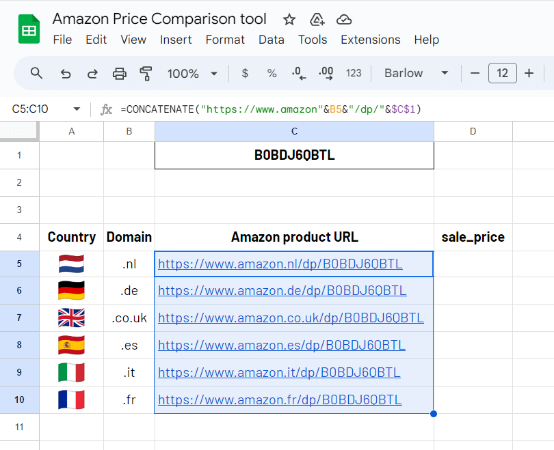
Task: Open the Barlow font dropdown
Action: pos(416,73)
